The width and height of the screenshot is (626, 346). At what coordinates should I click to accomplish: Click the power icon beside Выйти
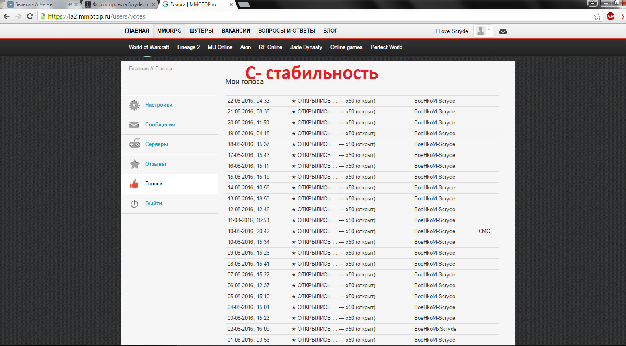(x=134, y=204)
